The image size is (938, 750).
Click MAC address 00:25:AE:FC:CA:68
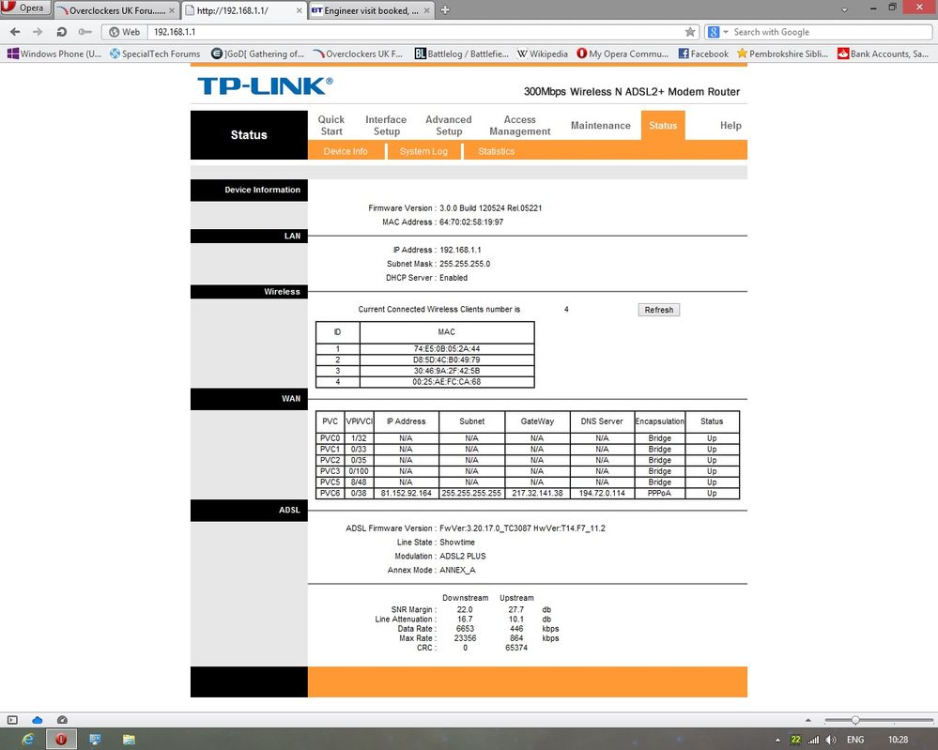(446, 382)
